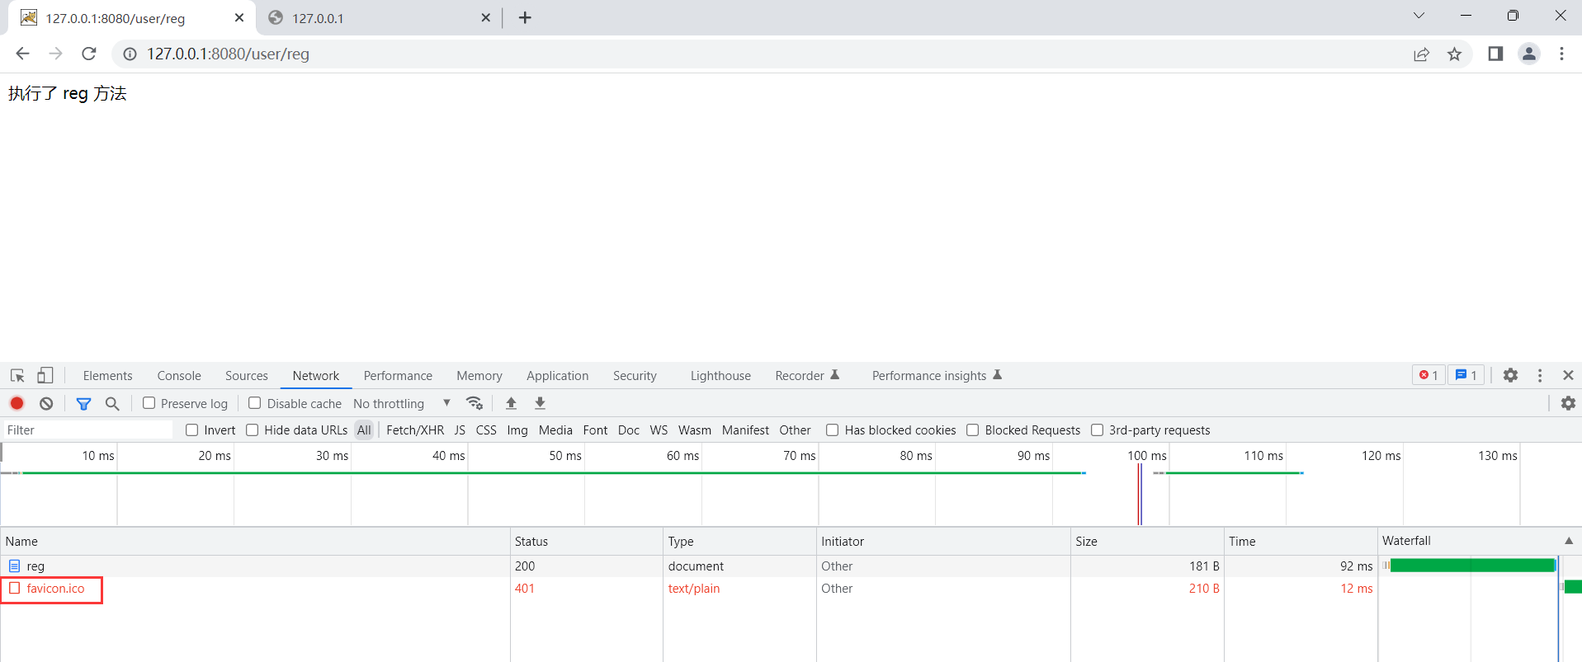Open the Security tab
Viewport: 1582px width, 662px height.
(635, 376)
